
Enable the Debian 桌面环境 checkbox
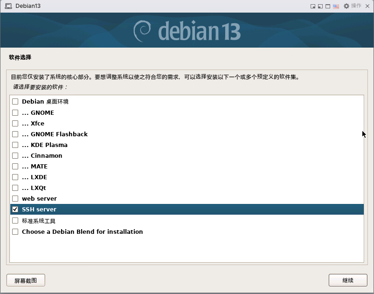15,102
